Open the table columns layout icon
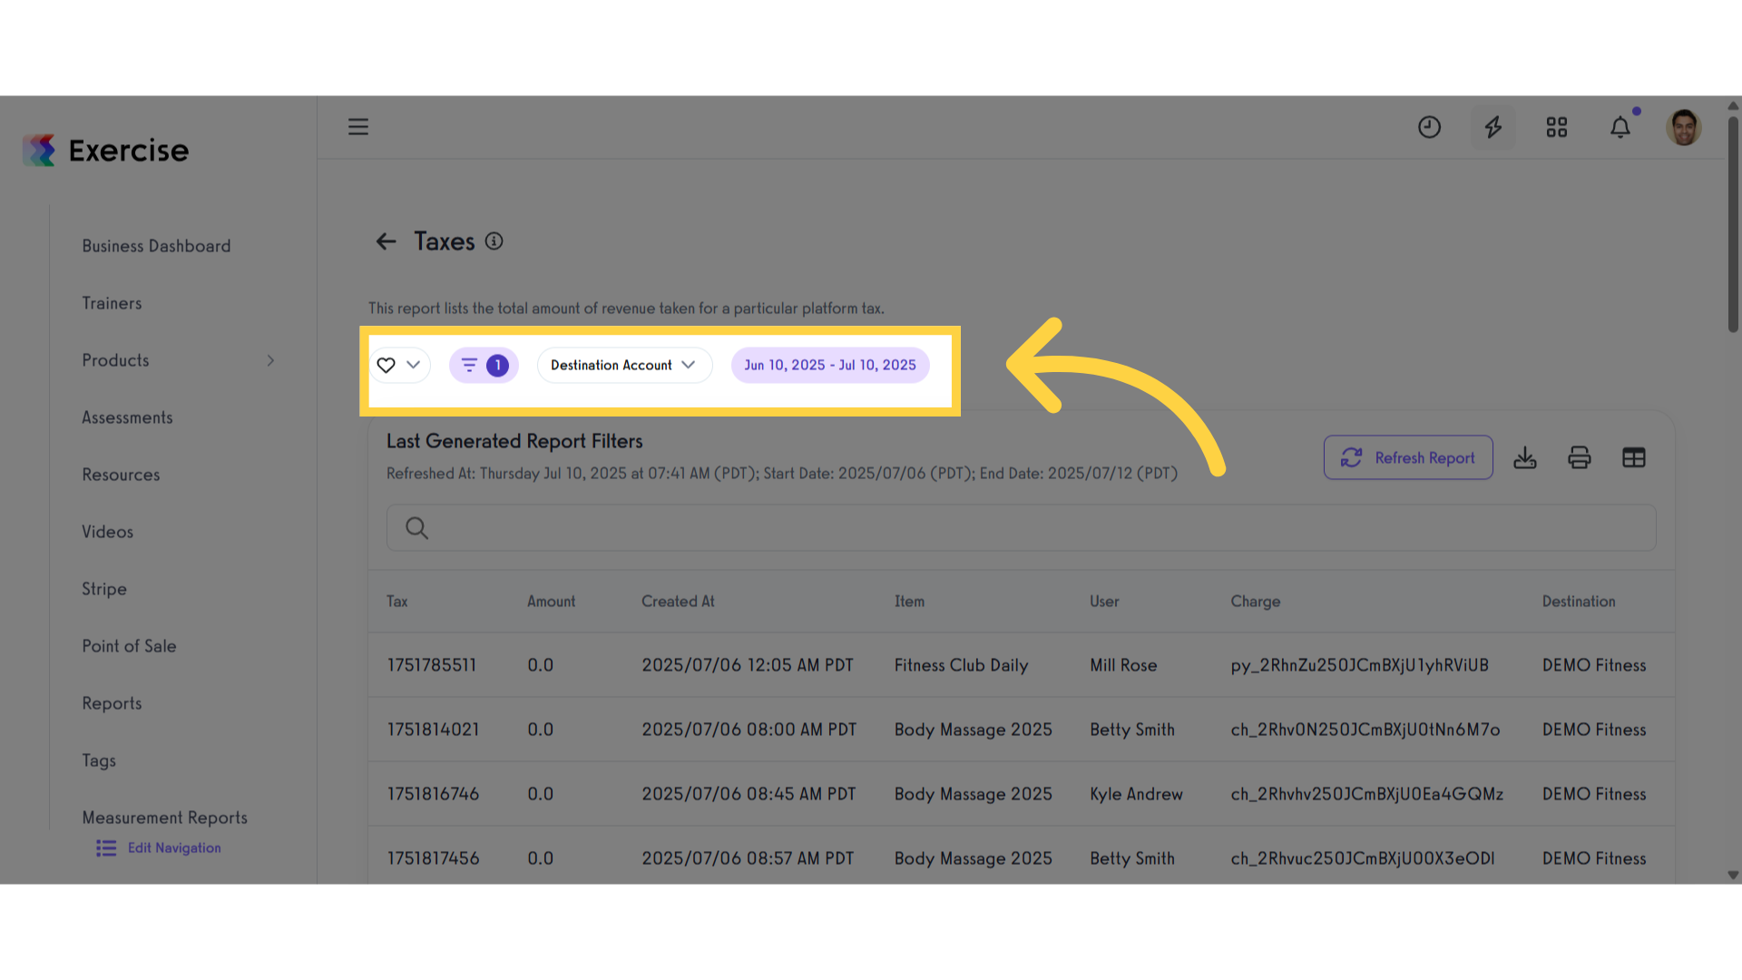1742x980 pixels. tap(1634, 458)
